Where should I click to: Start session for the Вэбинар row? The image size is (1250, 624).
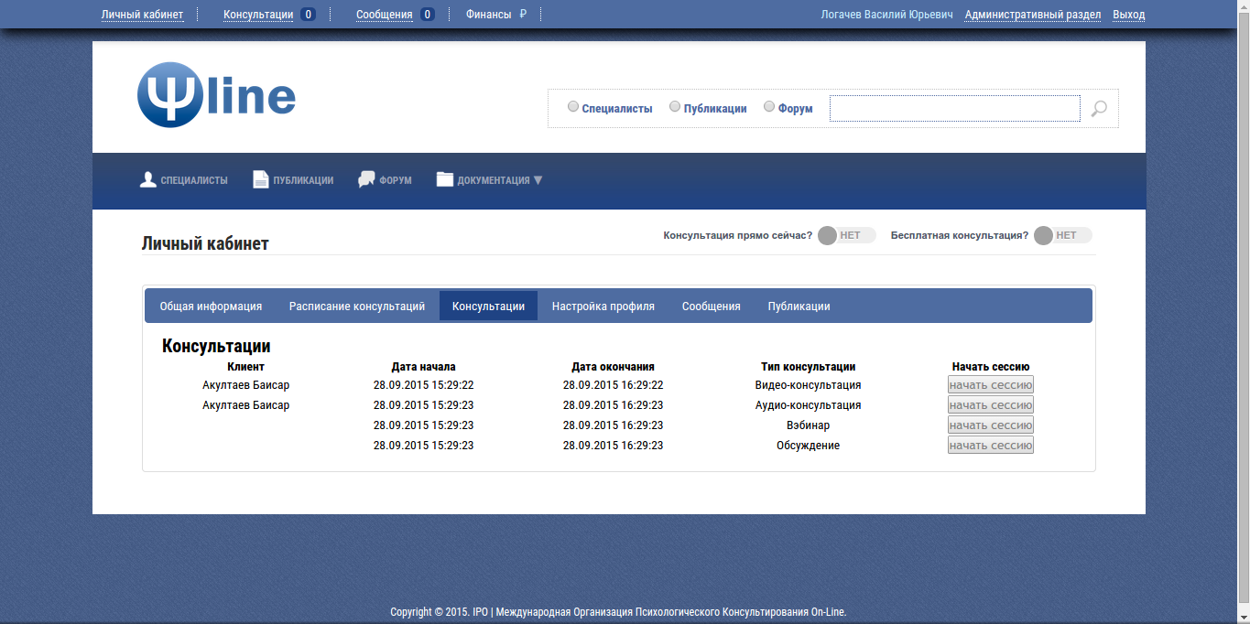coord(990,425)
